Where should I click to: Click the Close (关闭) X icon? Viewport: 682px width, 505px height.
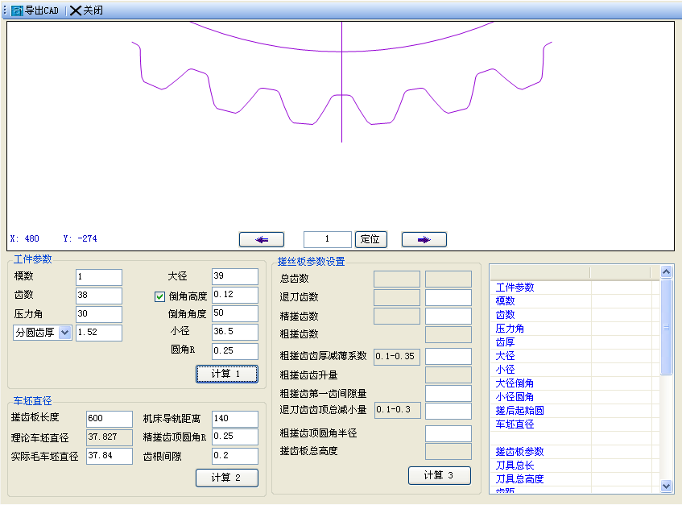tap(76, 11)
